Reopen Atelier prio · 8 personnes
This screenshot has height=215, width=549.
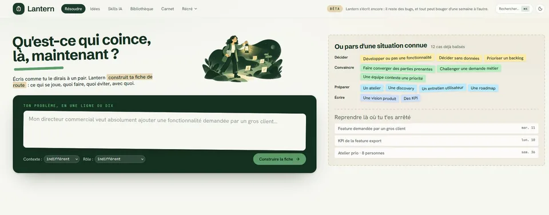(436, 153)
